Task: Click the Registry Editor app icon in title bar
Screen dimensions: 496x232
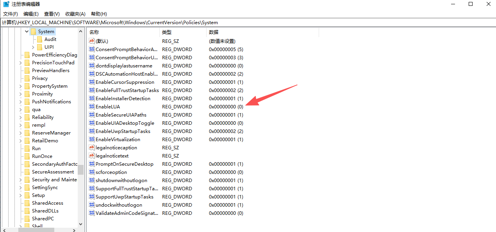Action: pyautogui.click(x=6, y=4)
